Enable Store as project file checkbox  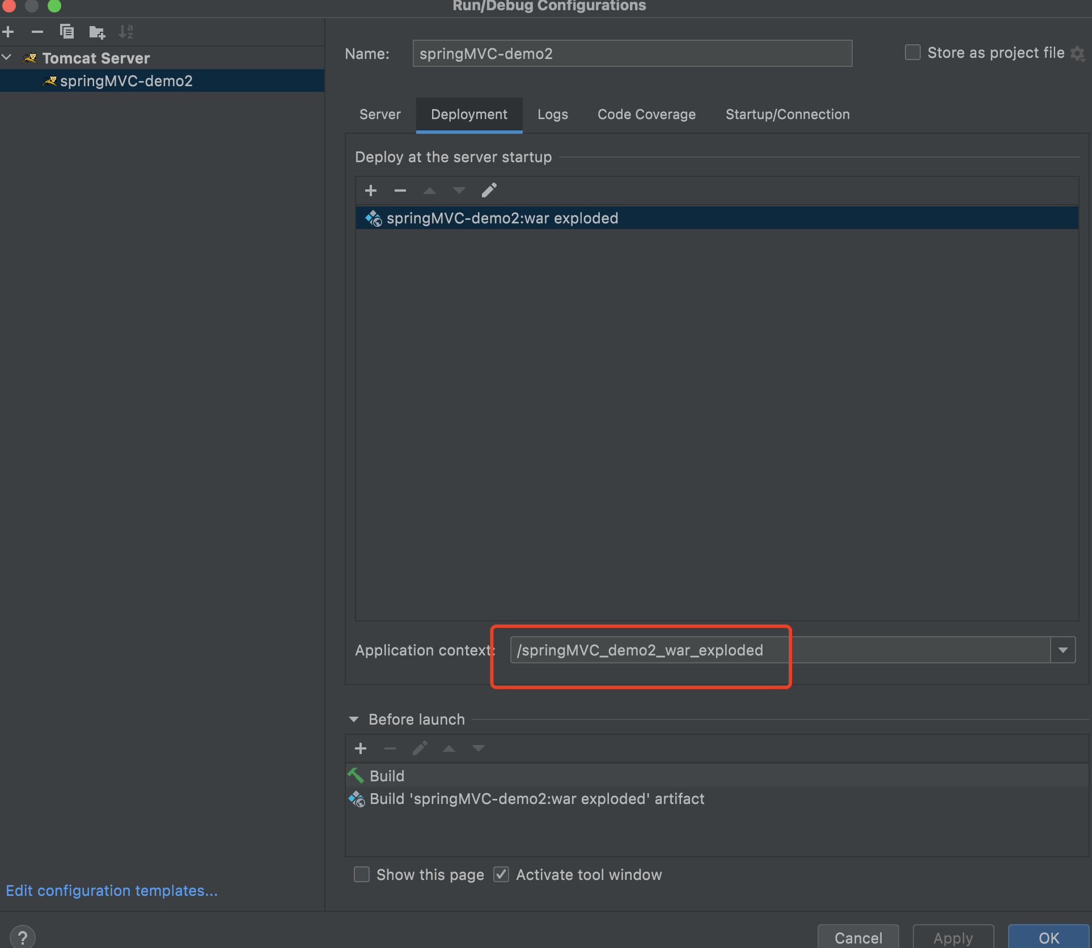point(912,53)
